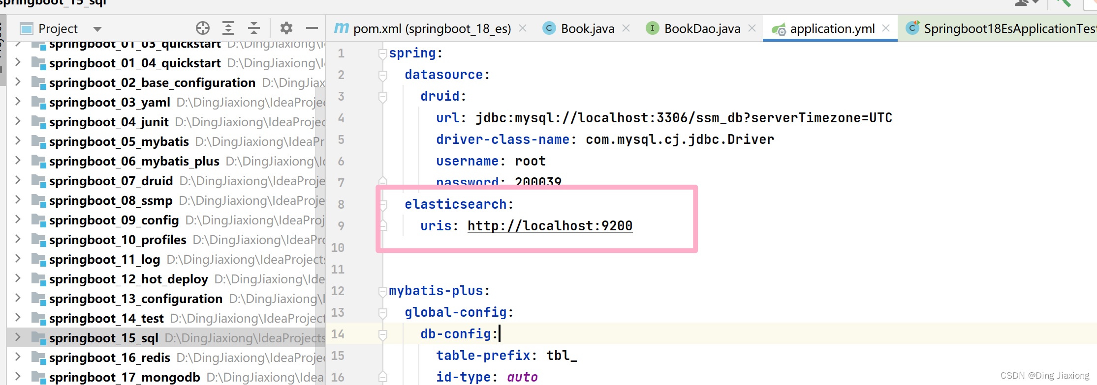Click line number 10 in the gutter
Image resolution: width=1097 pixels, height=385 pixels.
tap(338, 247)
